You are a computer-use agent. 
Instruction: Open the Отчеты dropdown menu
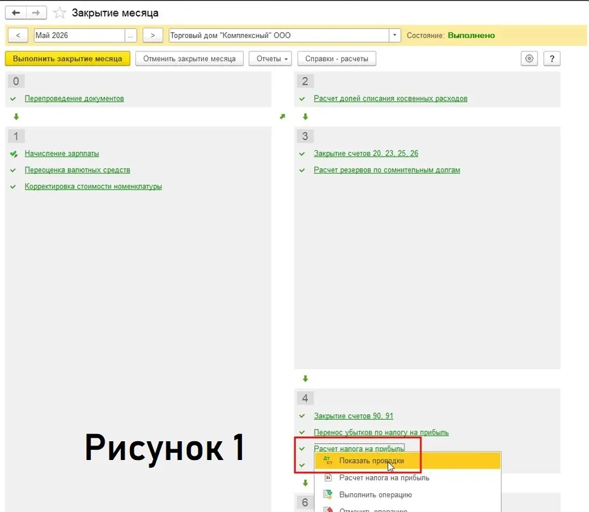pyautogui.click(x=270, y=59)
